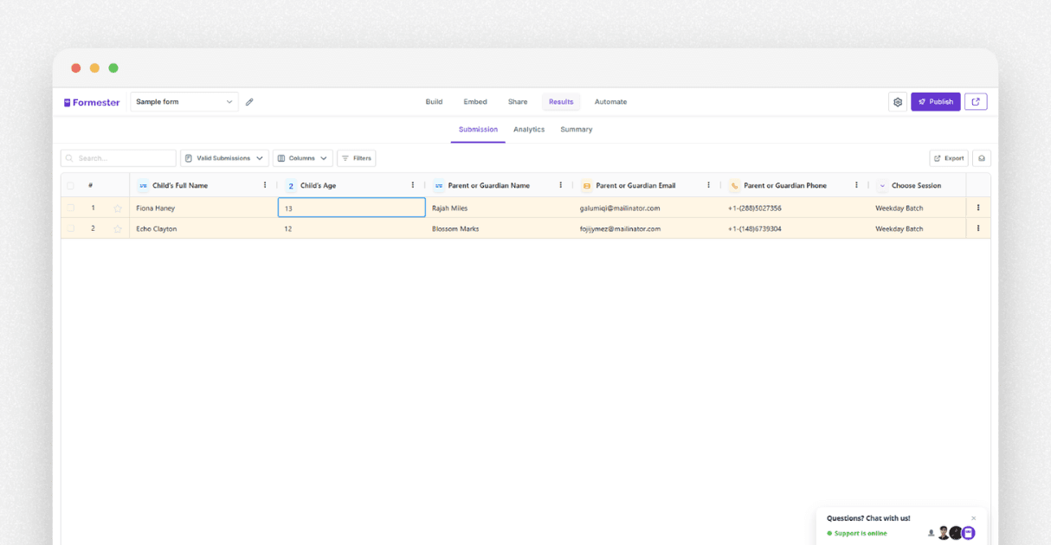The width and height of the screenshot is (1051, 545).
Task: Open the Child's Age column options menu
Action: [x=412, y=184]
